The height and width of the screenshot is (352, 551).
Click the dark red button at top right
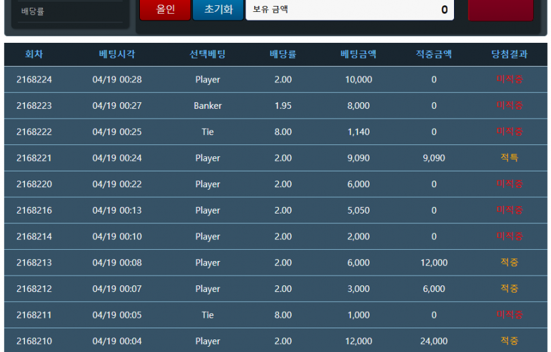(500, 10)
